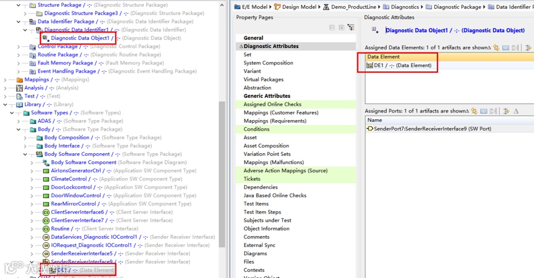Click the CS icon of ClientServerInterface6
The image size is (534, 278).
coord(46,212)
